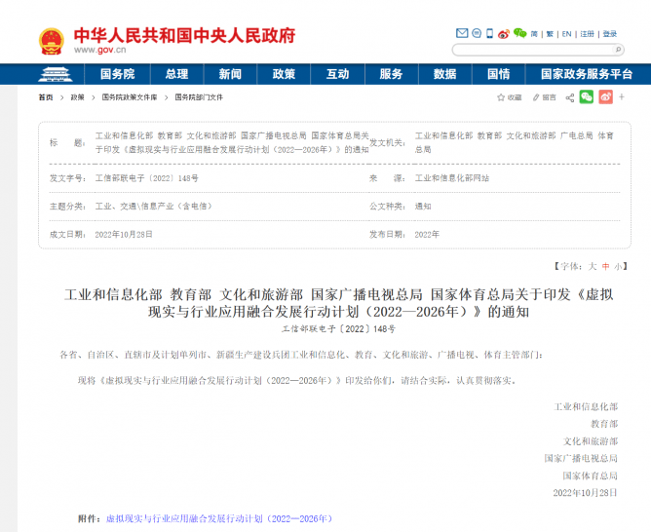The height and width of the screenshot is (532, 651).
Task: Click the 登录 login link
Action: point(610,34)
